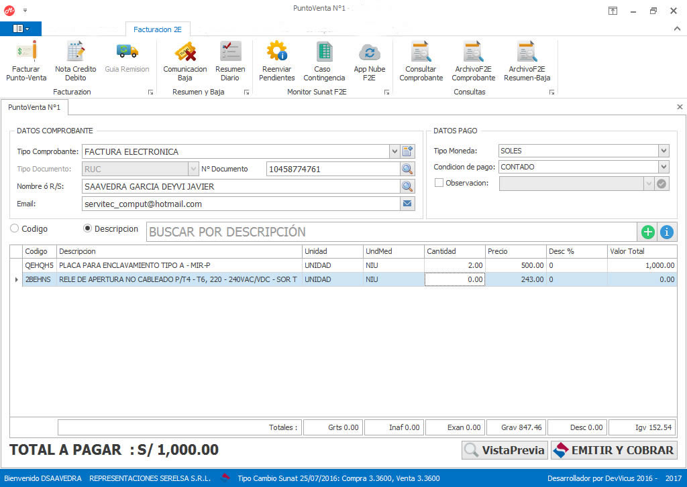Select the PuntoVenta N°1 document tab
This screenshot has width=687, height=487.
pyautogui.click(x=34, y=107)
